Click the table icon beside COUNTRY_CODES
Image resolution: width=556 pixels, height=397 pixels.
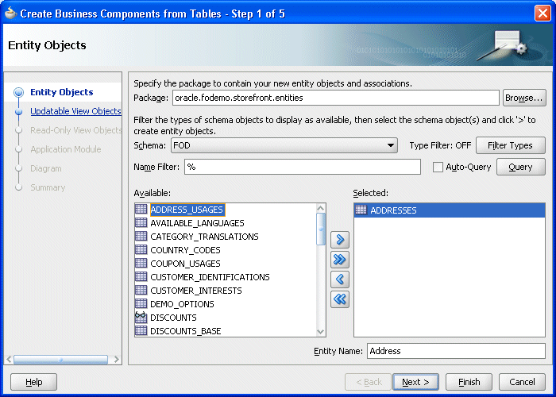[x=141, y=249]
